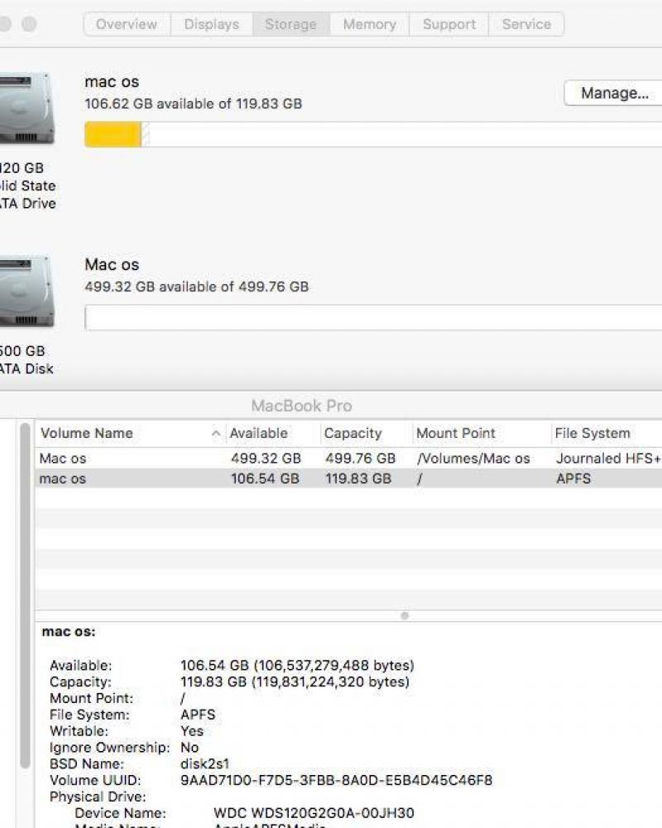
Task: Switch to the Overview tab
Action: click(x=127, y=24)
